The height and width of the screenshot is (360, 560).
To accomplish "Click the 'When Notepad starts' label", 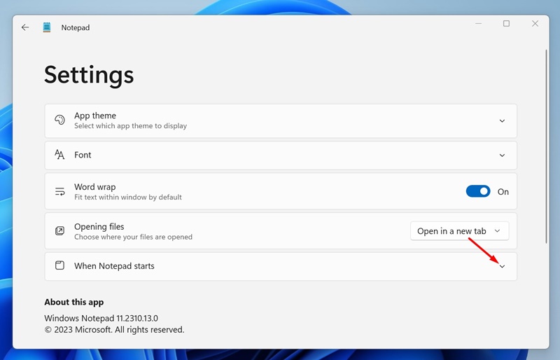I will 114,266.
